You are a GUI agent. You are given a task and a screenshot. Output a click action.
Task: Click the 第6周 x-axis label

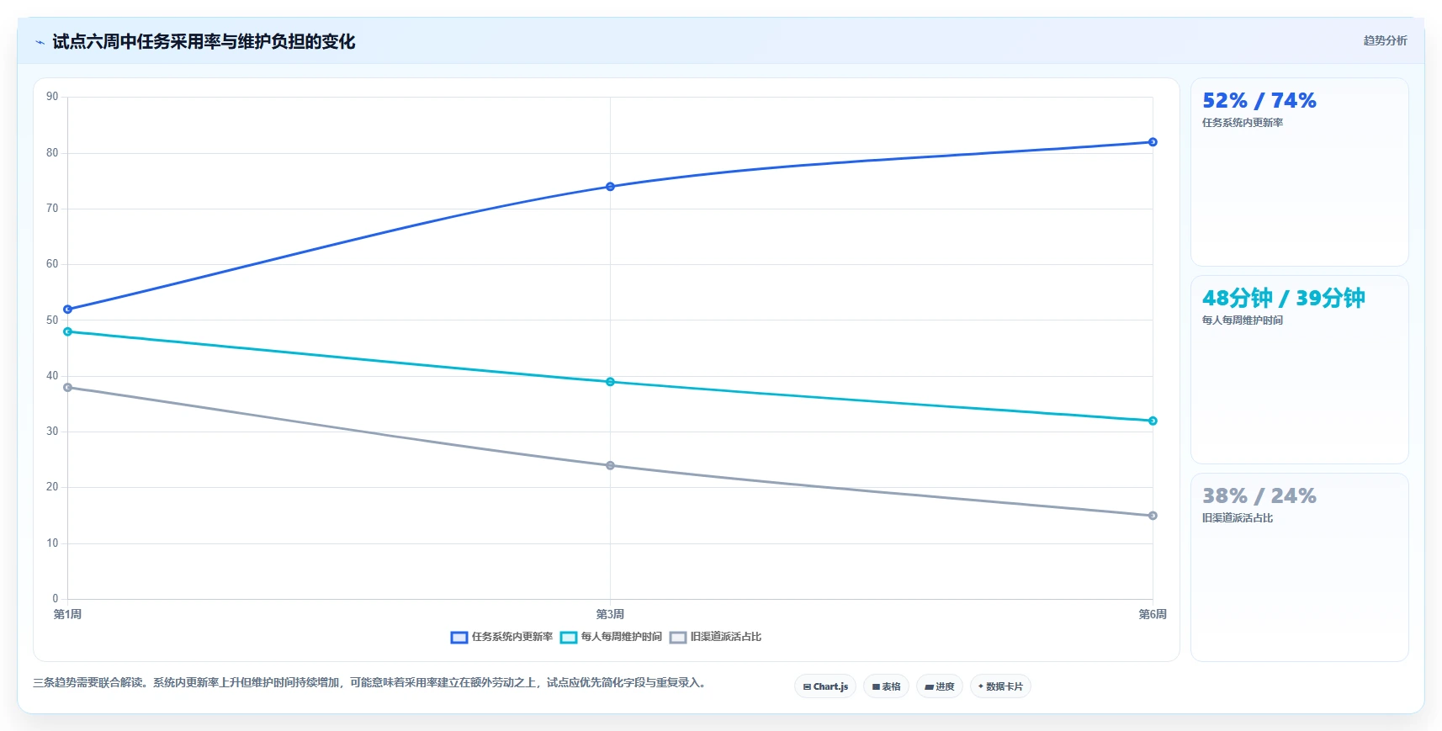pos(1153,614)
